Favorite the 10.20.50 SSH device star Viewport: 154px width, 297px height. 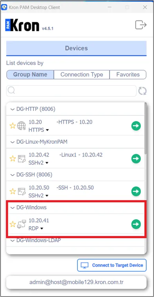[13, 191]
